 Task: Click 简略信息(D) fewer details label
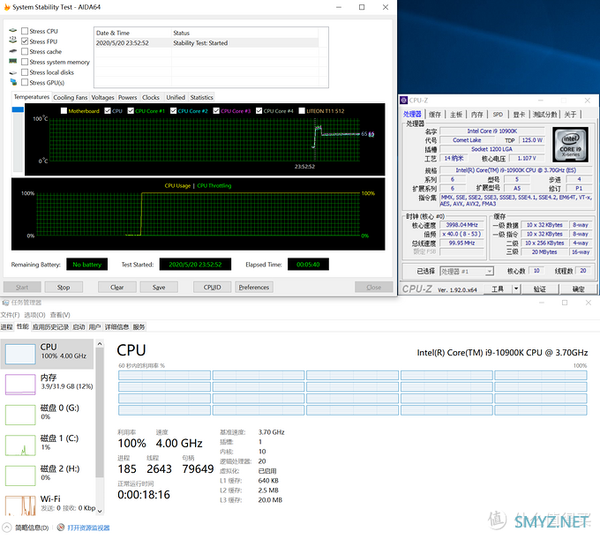pyautogui.click(x=32, y=528)
